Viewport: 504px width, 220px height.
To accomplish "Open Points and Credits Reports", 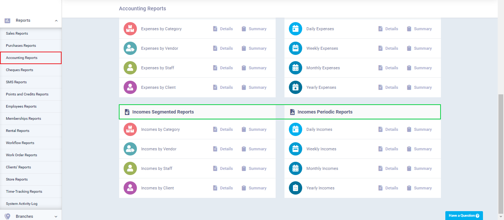I will [31, 94].
